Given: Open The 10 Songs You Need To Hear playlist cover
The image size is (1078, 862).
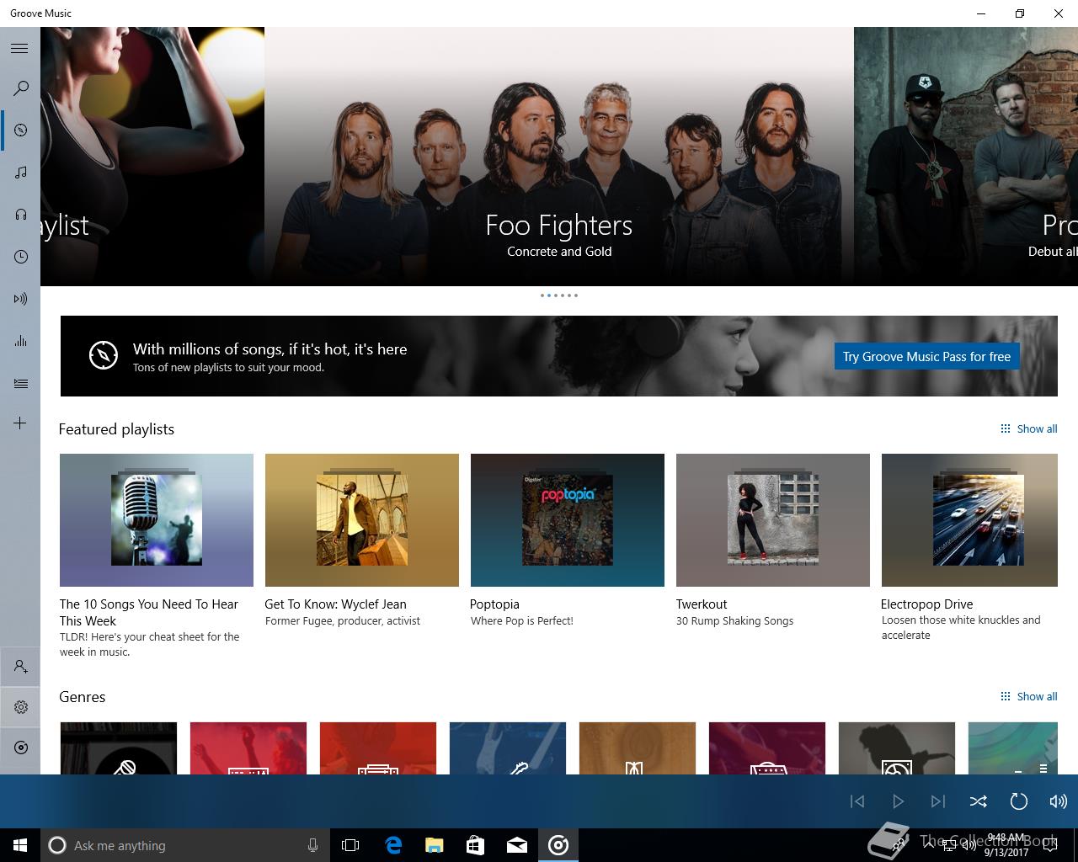Looking at the screenshot, I should tap(157, 520).
